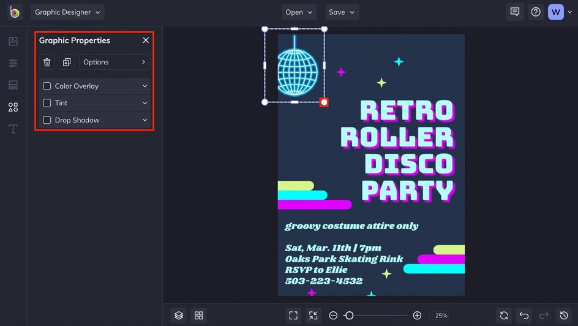Click the W account avatar

click(555, 12)
